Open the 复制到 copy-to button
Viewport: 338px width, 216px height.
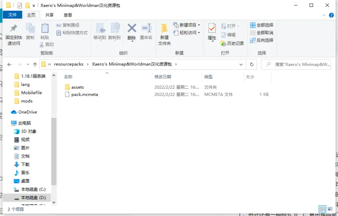click(x=114, y=32)
